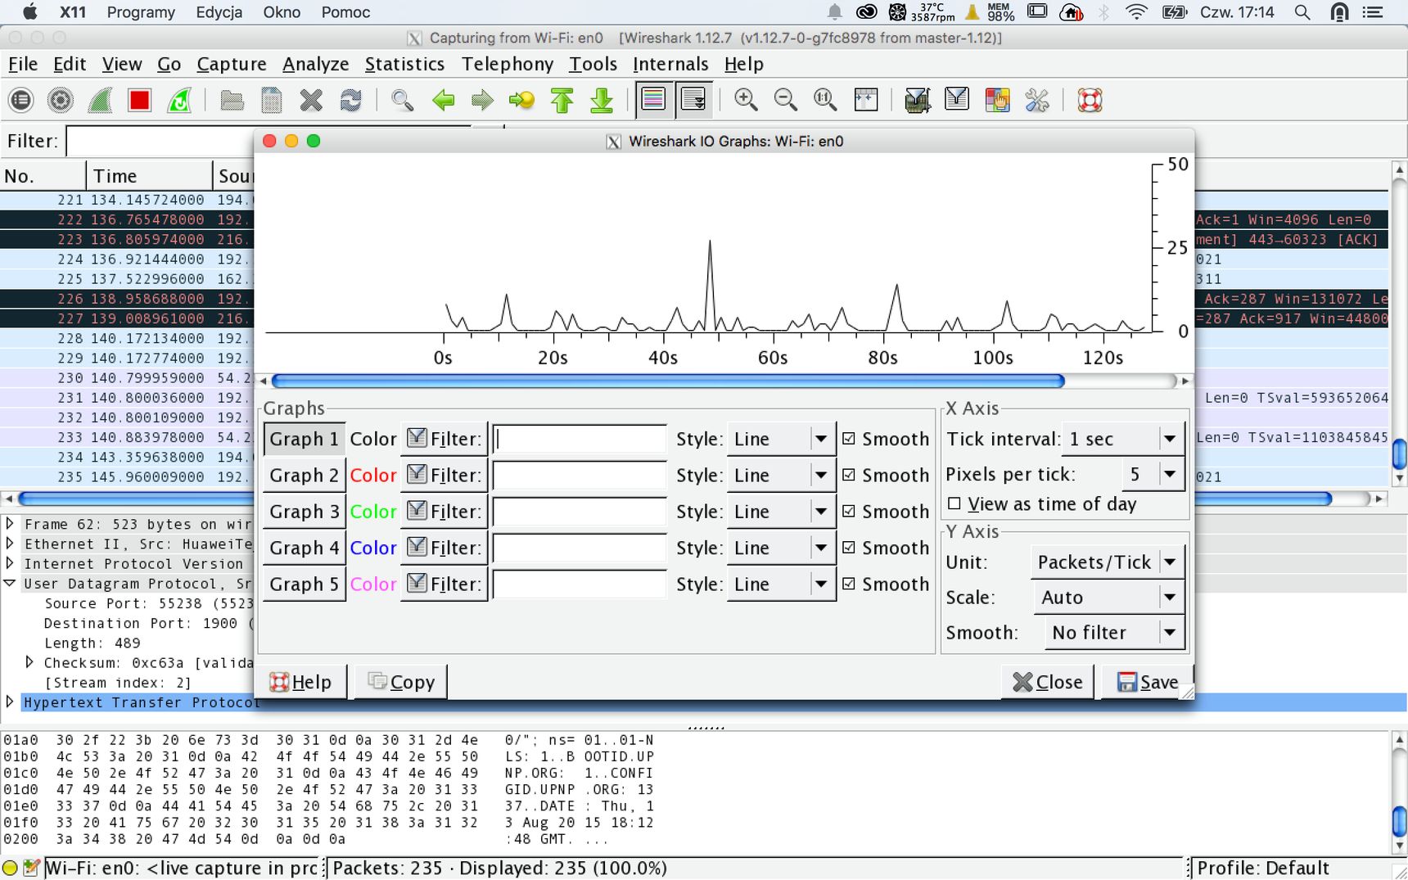1408x880 pixels.
Task: Expand the Frame 62 tree row
Action: [x=10, y=523]
